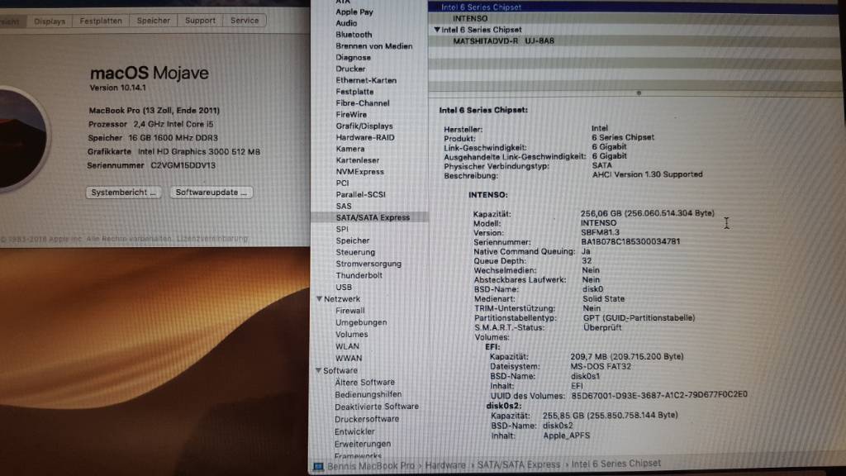The image size is (846, 476).
Task: Select SAS in the sidebar
Action: point(343,206)
